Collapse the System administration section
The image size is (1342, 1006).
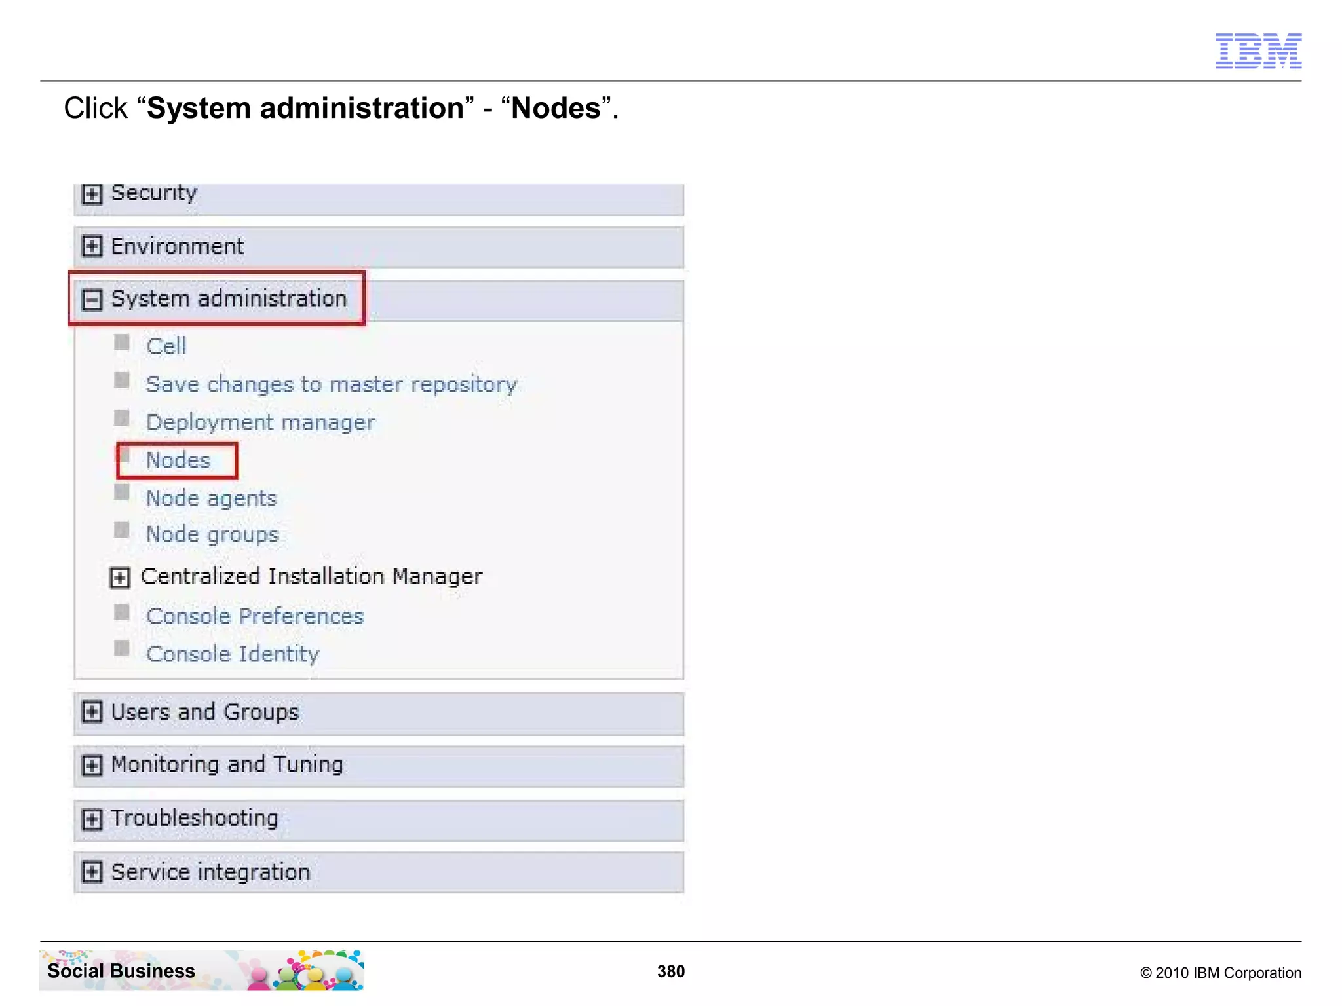(92, 299)
